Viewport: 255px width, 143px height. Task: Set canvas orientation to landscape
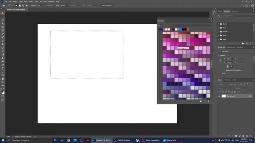231,66
